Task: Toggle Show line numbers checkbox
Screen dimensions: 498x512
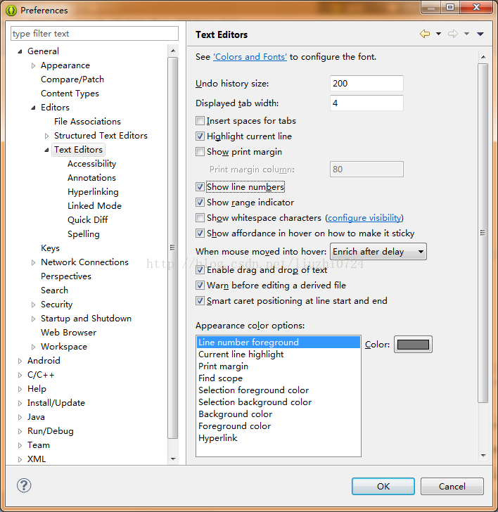Action: pos(200,187)
